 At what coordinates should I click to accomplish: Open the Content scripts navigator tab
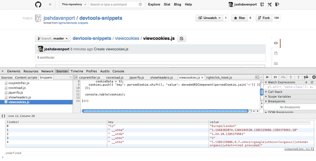point(26,77)
